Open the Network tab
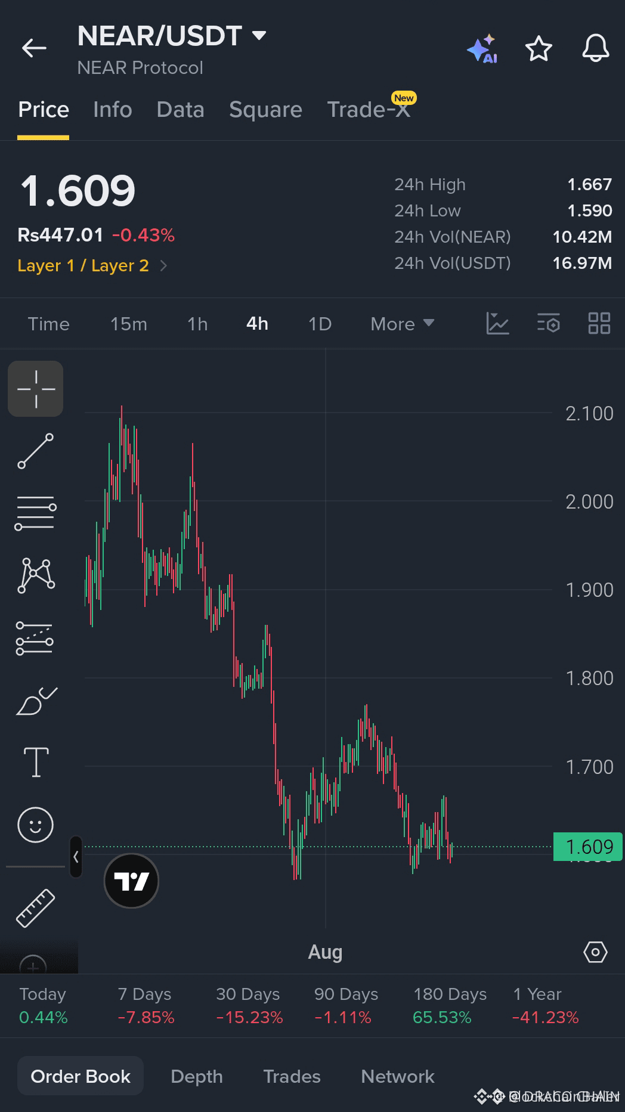The width and height of the screenshot is (625, 1112). pos(398,1076)
